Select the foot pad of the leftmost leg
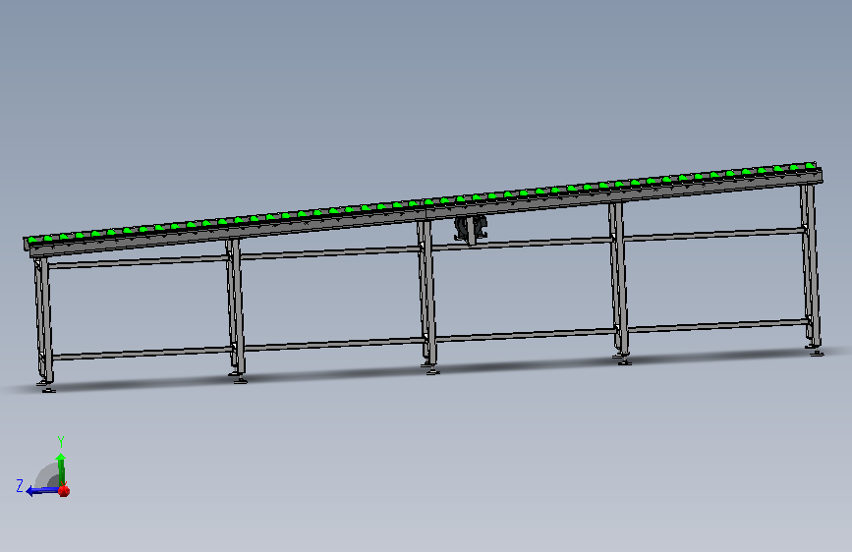 tap(48, 389)
